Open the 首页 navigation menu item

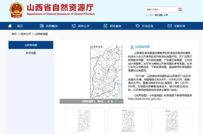pos(20,26)
